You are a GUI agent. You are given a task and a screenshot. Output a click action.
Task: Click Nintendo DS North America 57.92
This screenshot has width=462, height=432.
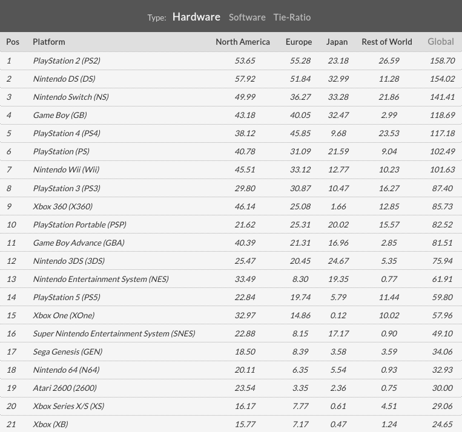point(245,79)
